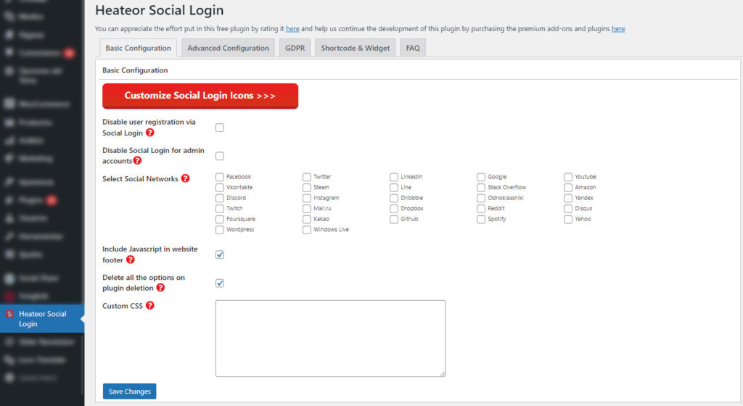The height and width of the screenshot is (406, 743).
Task: Open help for Disable Social Login for admin
Action: coord(137,160)
